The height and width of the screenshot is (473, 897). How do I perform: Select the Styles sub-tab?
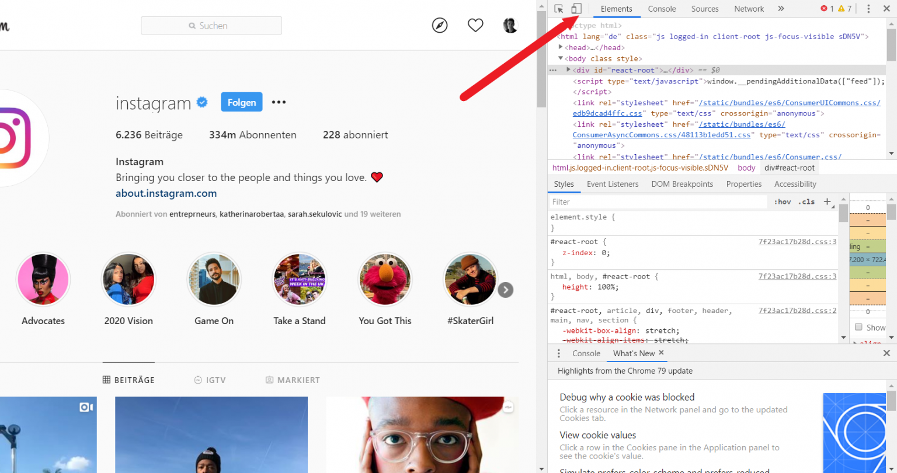(x=564, y=184)
